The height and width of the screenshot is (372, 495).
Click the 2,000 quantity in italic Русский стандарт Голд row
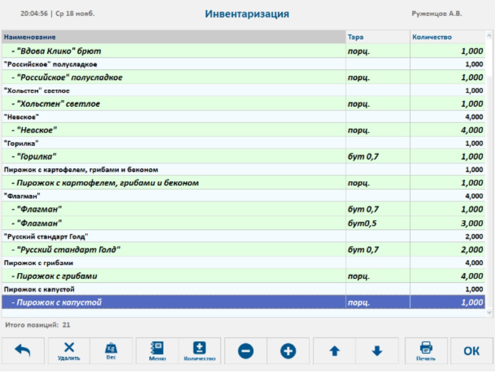tap(448, 250)
